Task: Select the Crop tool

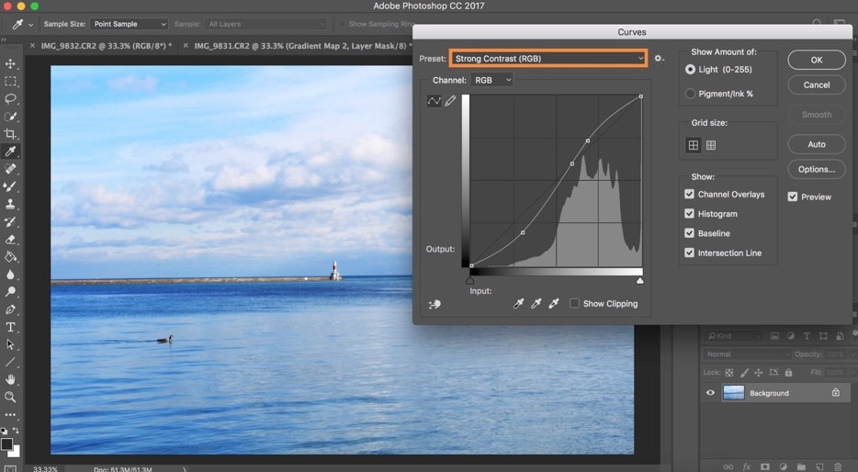Action: coord(10,134)
